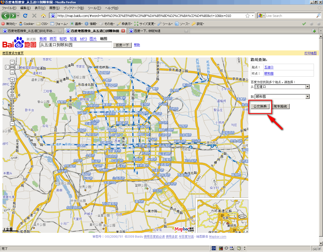Click the Live Search input box

[291, 16]
